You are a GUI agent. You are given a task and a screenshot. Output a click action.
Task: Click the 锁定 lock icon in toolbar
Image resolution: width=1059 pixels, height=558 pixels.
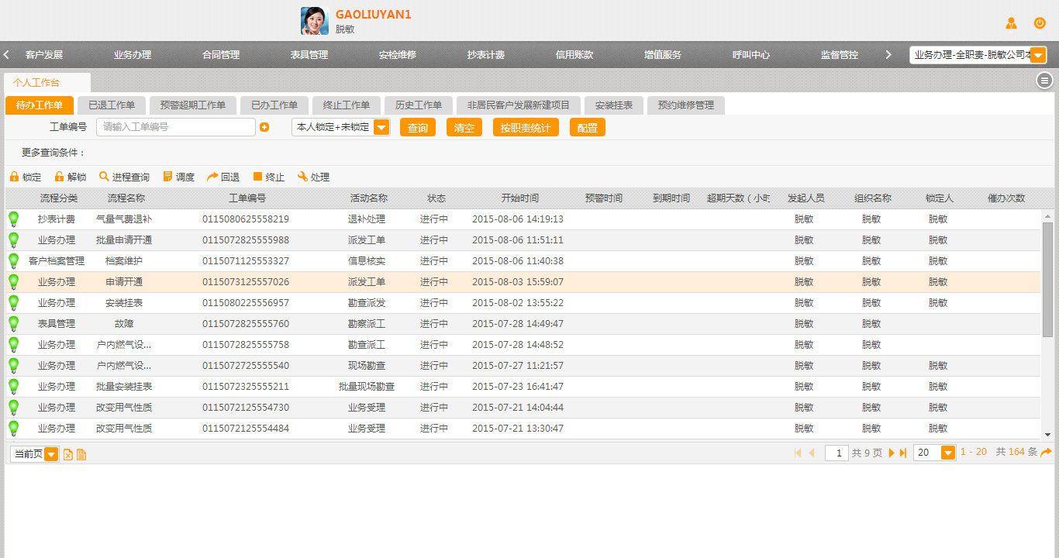point(14,177)
